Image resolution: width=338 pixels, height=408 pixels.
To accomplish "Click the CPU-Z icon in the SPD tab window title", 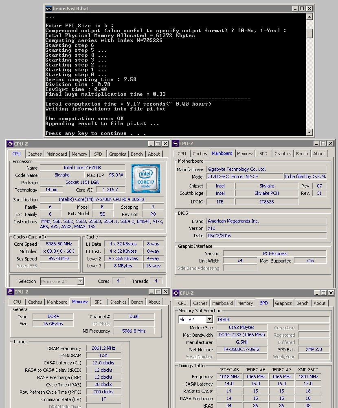I will point(176,293).
